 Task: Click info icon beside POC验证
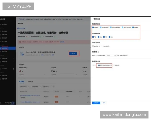point(109,46)
